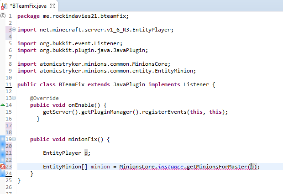
Task: Select the BTeamFix.java tab
Action: point(27,6)
